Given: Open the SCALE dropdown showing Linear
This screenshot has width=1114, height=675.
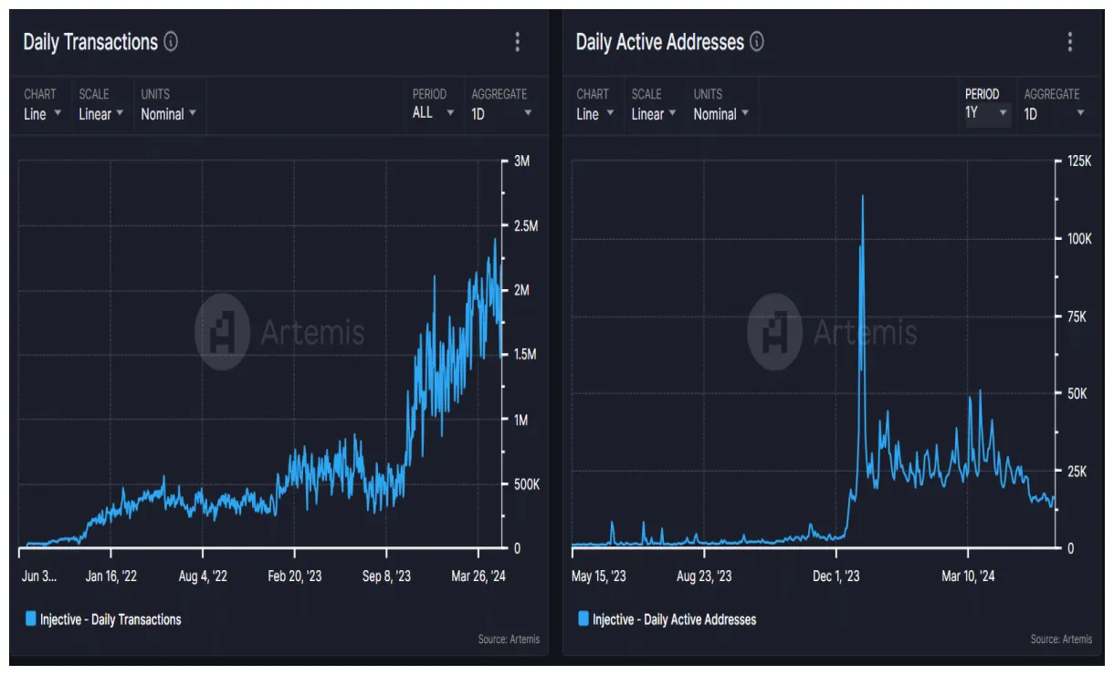Looking at the screenshot, I should (x=100, y=115).
